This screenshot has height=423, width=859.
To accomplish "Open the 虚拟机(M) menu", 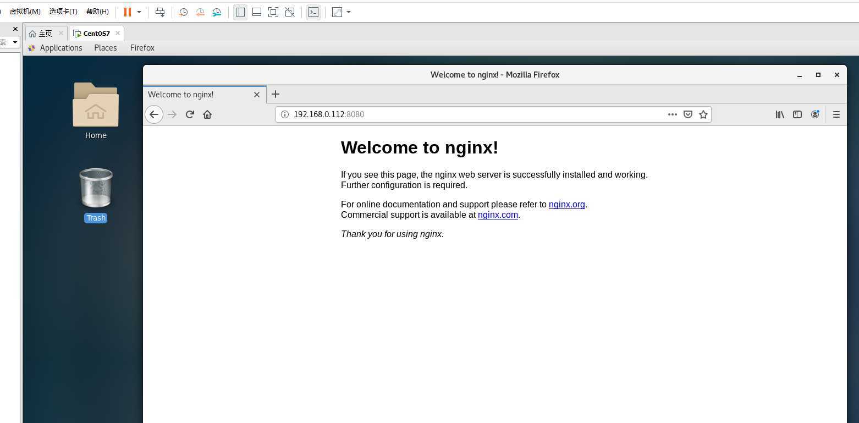I will click(25, 12).
